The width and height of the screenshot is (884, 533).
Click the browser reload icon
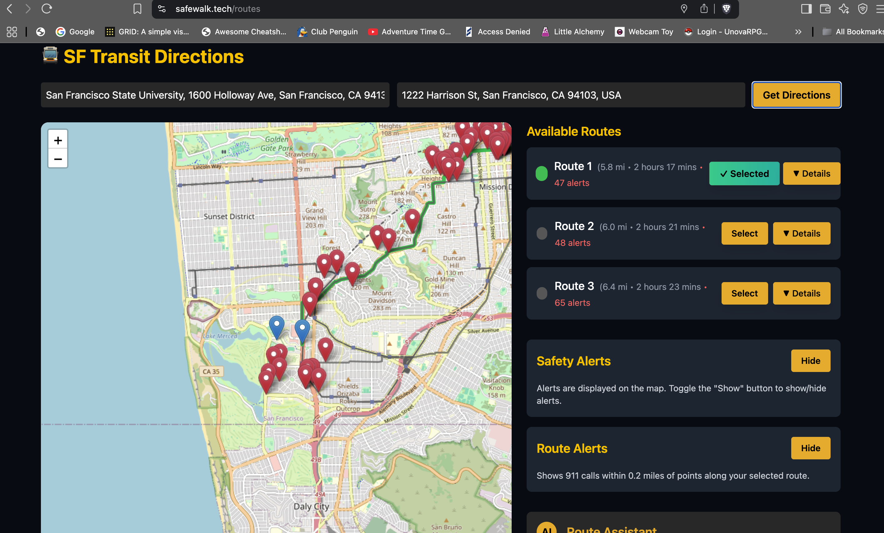(x=47, y=9)
